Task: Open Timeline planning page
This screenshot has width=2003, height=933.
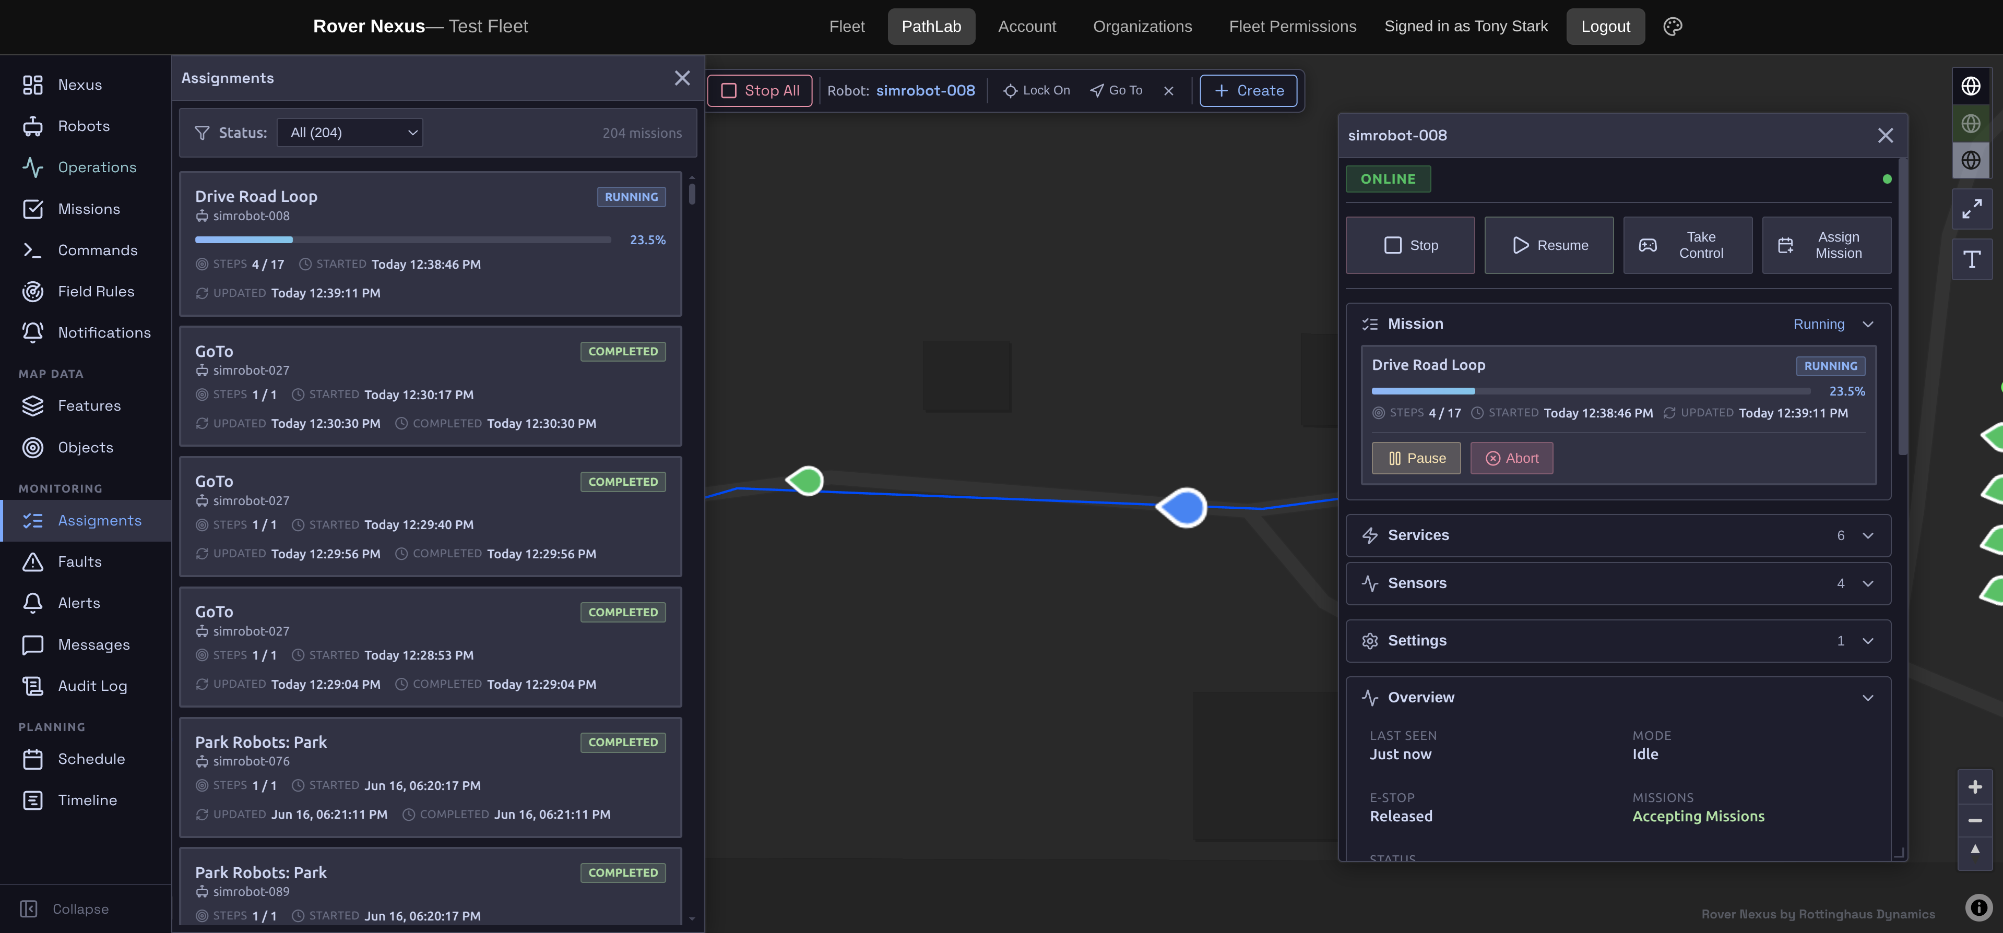Action: (x=86, y=801)
